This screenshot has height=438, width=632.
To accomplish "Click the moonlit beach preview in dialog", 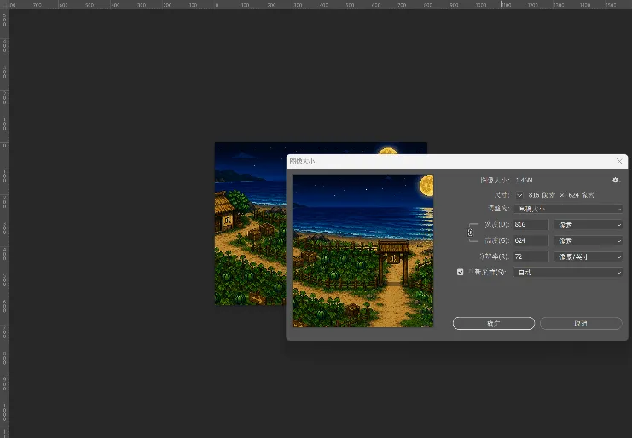I will pyautogui.click(x=362, y=251).
